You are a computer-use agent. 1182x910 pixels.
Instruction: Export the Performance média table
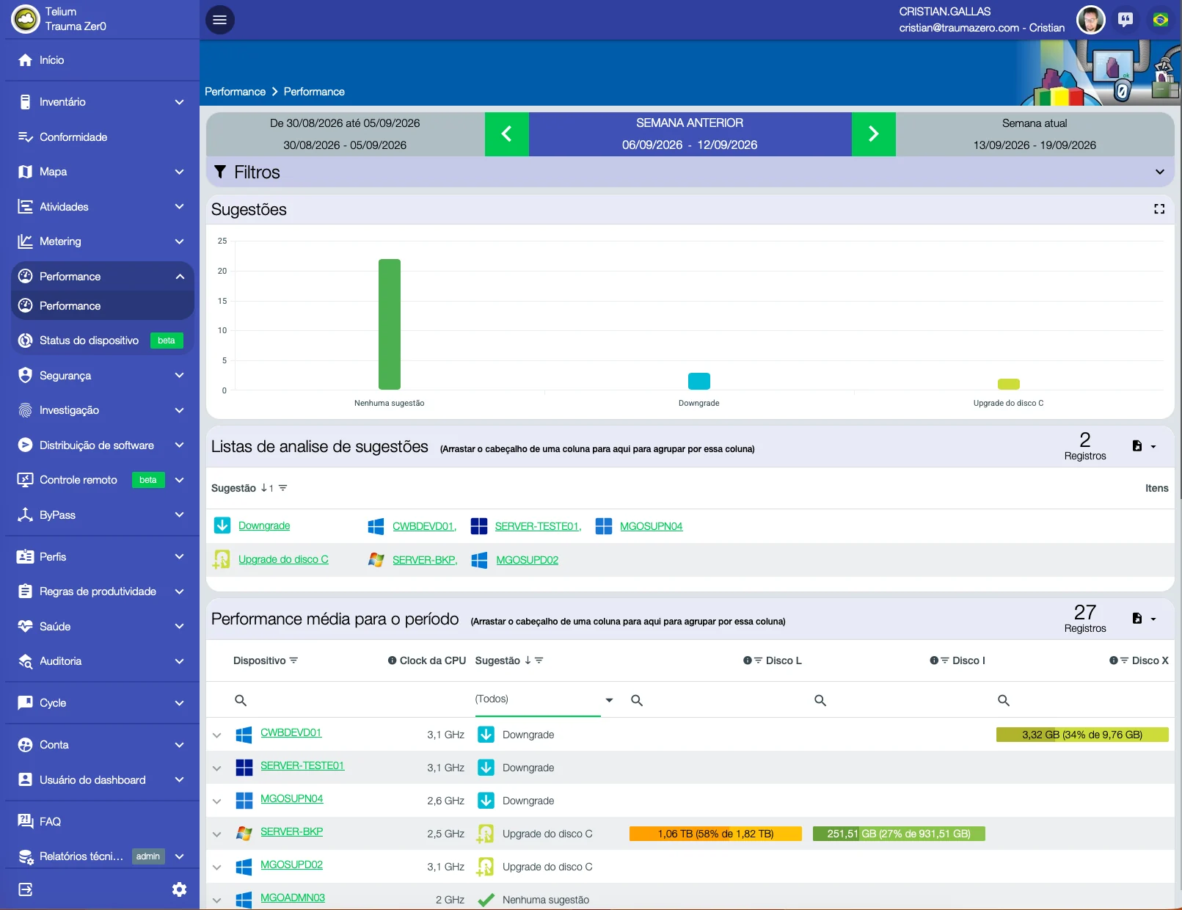click(x=1144, y=619)
